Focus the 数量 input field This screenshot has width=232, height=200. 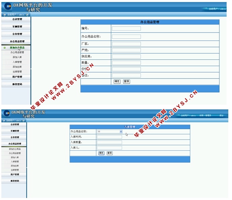(x=126, y=63)
